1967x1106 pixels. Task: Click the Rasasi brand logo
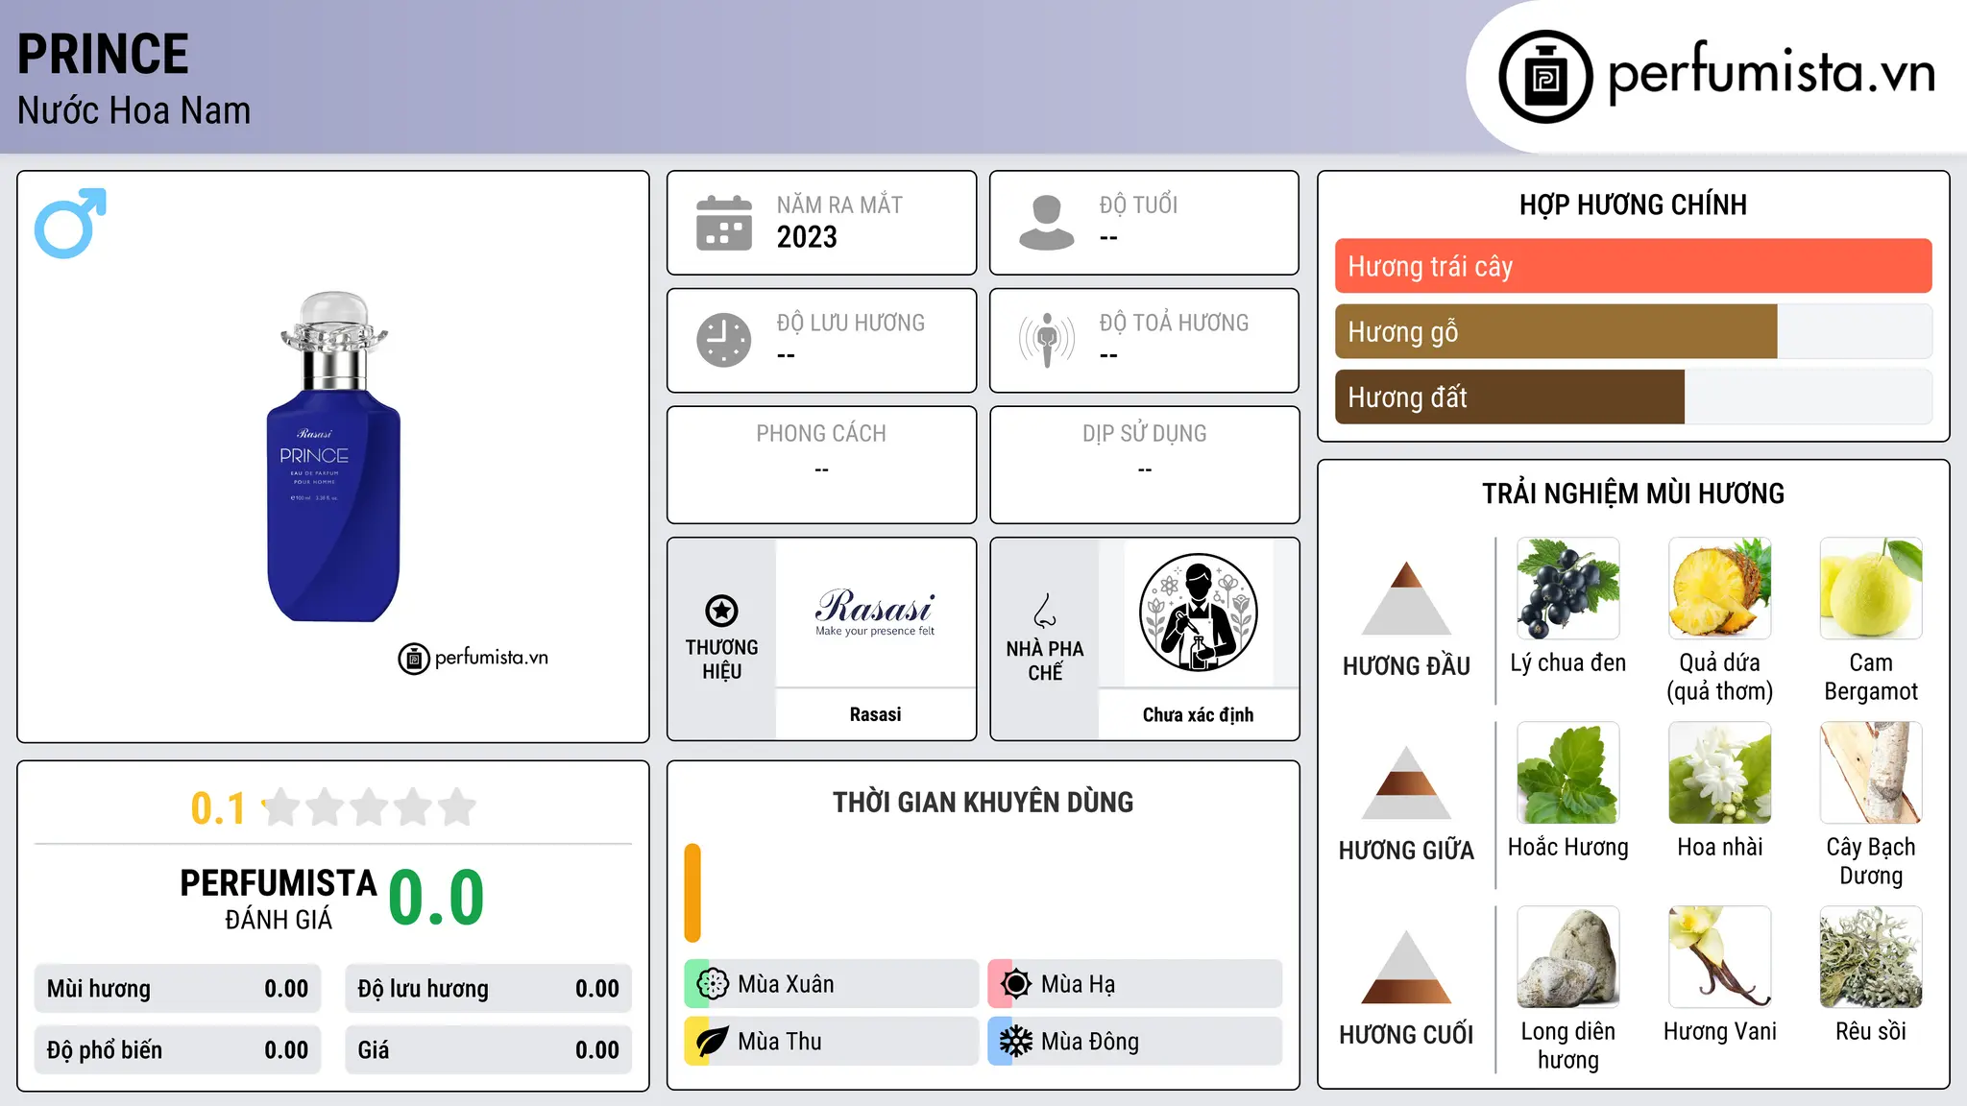click(x=875, y=612)
